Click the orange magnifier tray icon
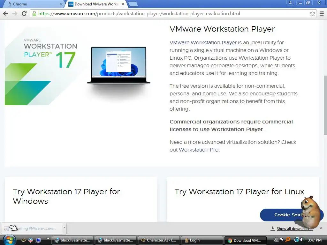This screenshot has height=245, width=327. [288, 240]
